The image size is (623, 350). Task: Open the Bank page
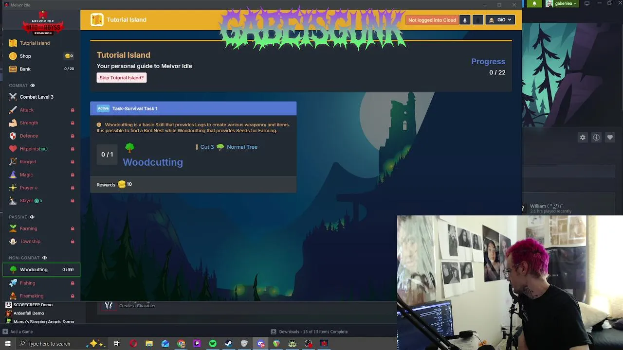point(41,69)
